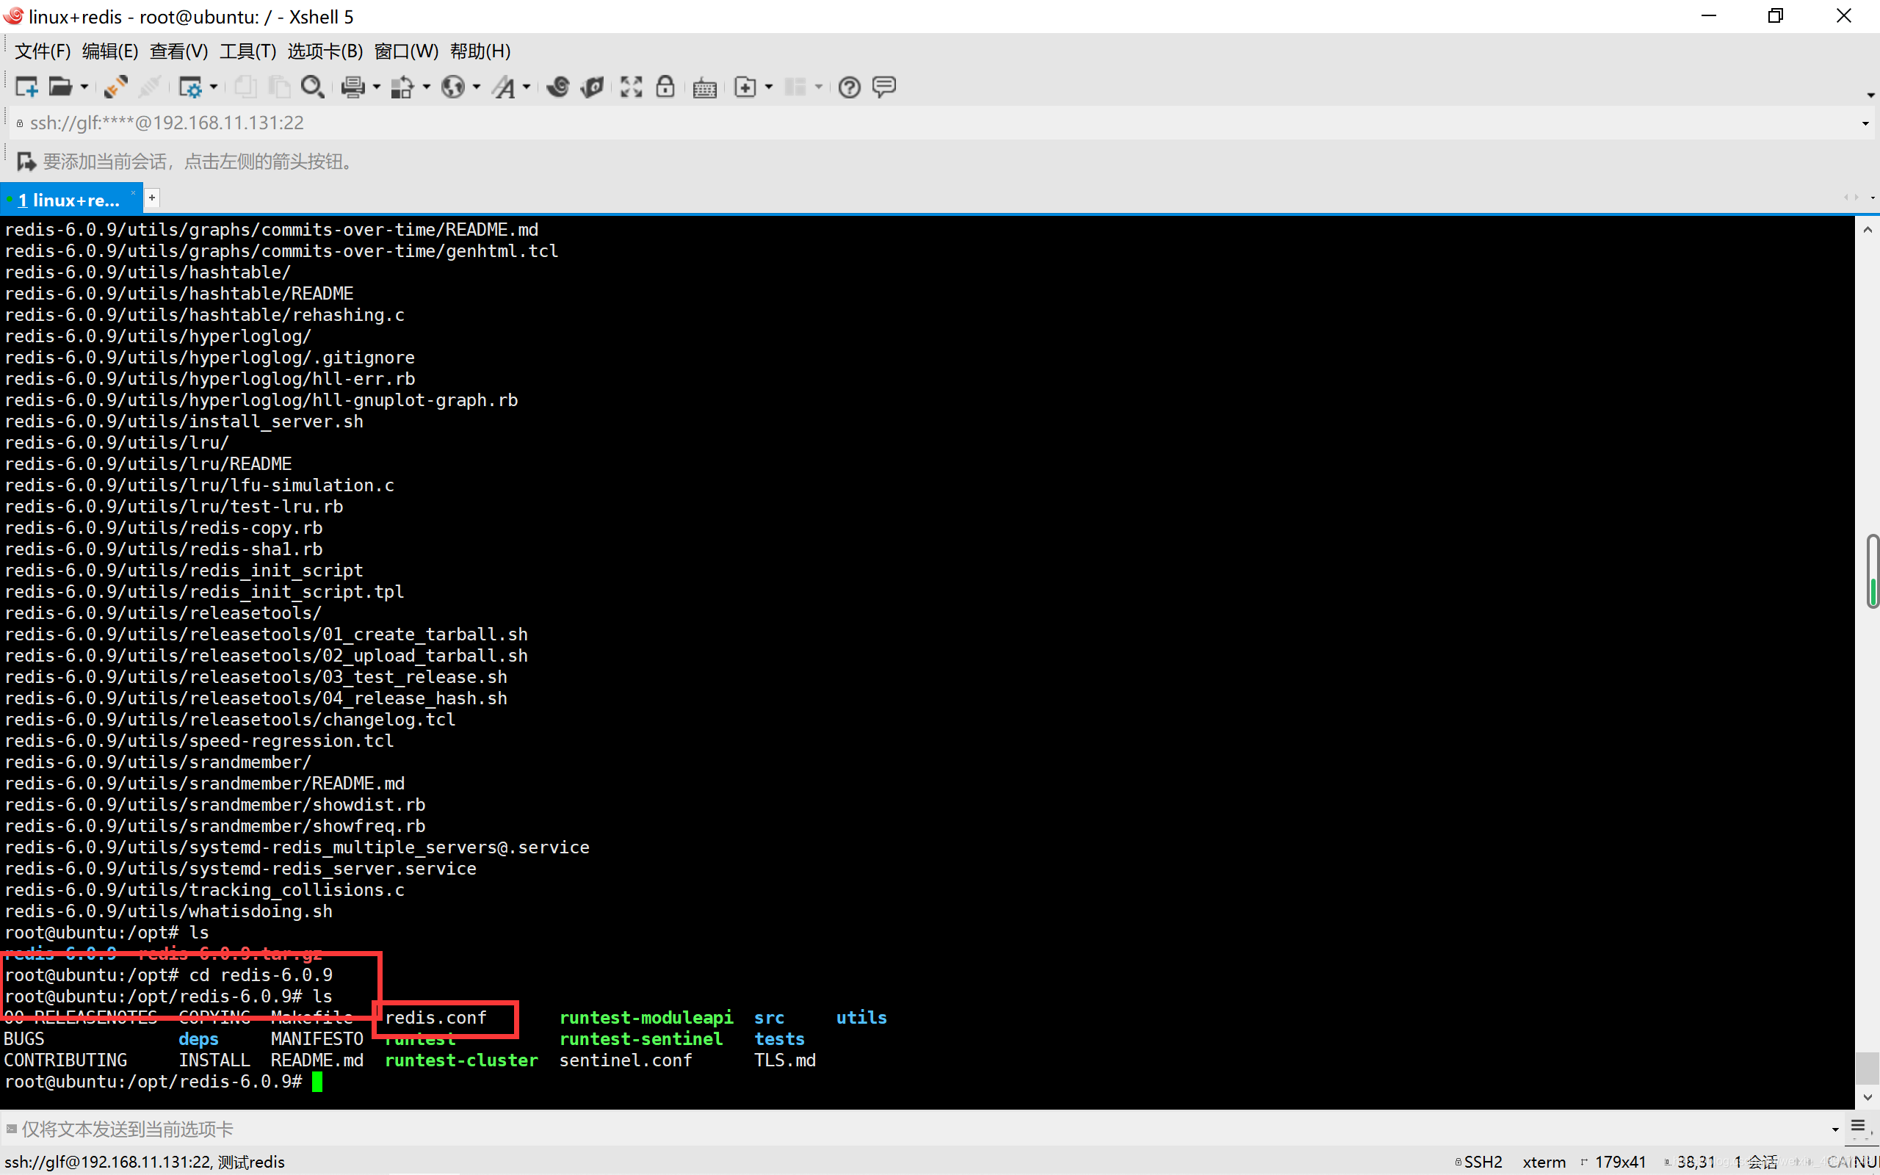Click redis.conf in the ls output
1880x1175 pixels.
click(x=435, y=1017)
